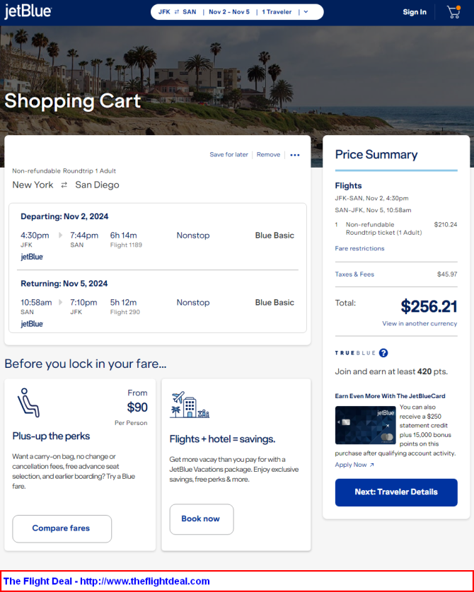Open the JFK to SAN route selector

click(177, 12)
